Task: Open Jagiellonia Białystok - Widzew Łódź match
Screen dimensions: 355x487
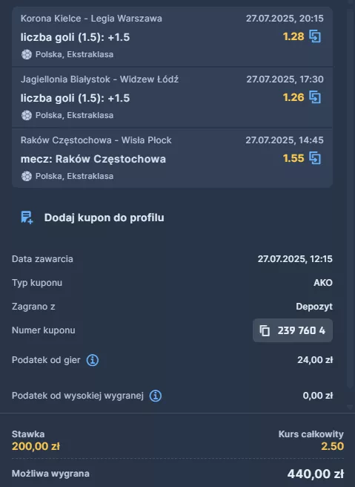Action: click(x=99, y=79)
